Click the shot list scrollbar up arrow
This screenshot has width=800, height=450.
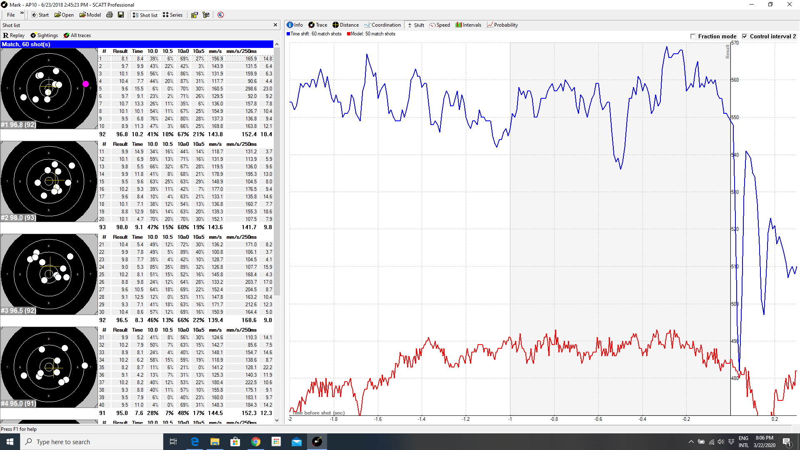click(x=277, y=44)
